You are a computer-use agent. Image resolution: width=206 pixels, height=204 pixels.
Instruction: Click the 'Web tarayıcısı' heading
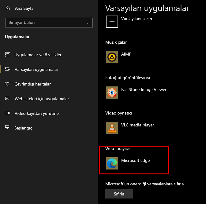tap(118, 148)
